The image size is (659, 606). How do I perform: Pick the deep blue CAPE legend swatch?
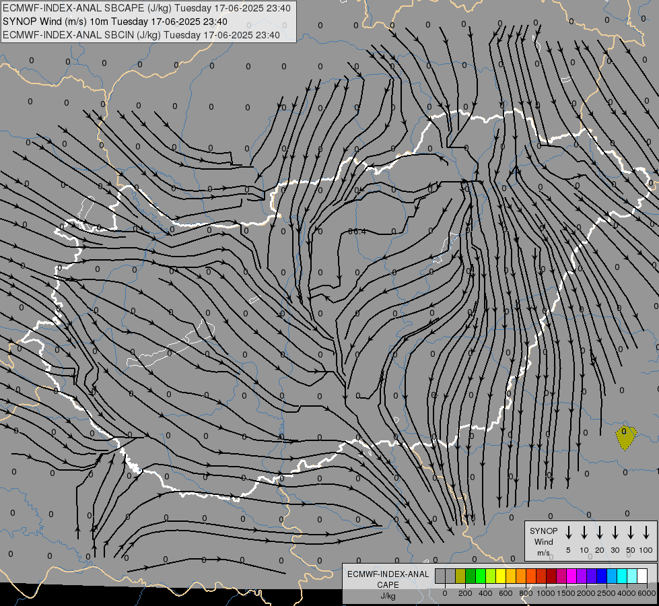click(x=601, y=576)
